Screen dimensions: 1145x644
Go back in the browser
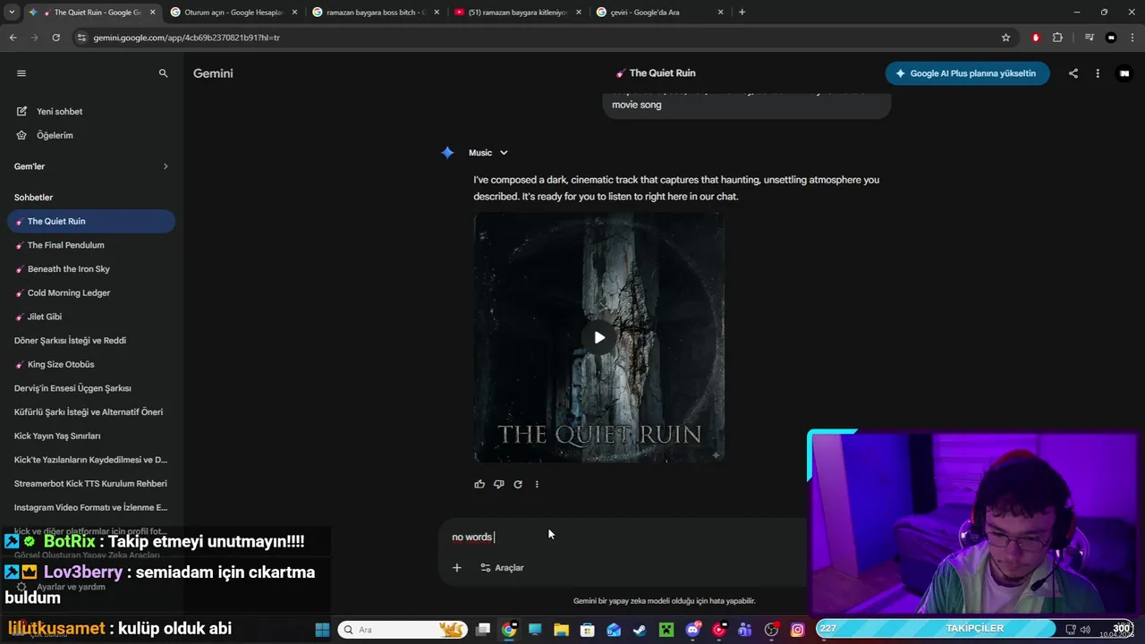[x=13, y=38]
